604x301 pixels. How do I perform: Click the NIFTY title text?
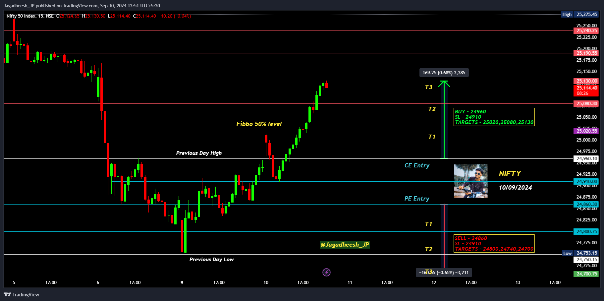click(x=510, y=173)
